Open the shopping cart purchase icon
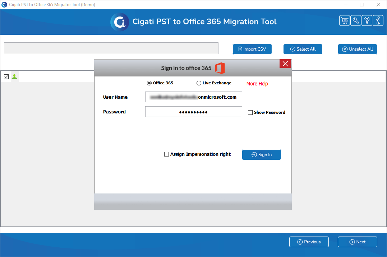The image size is (387, 257). (x=345, y=20)
